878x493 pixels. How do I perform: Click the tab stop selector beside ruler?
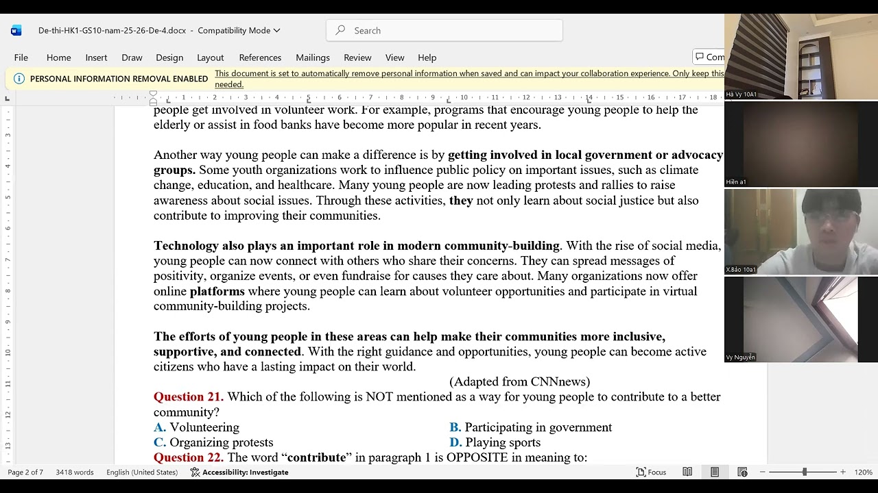coord(8,99)
